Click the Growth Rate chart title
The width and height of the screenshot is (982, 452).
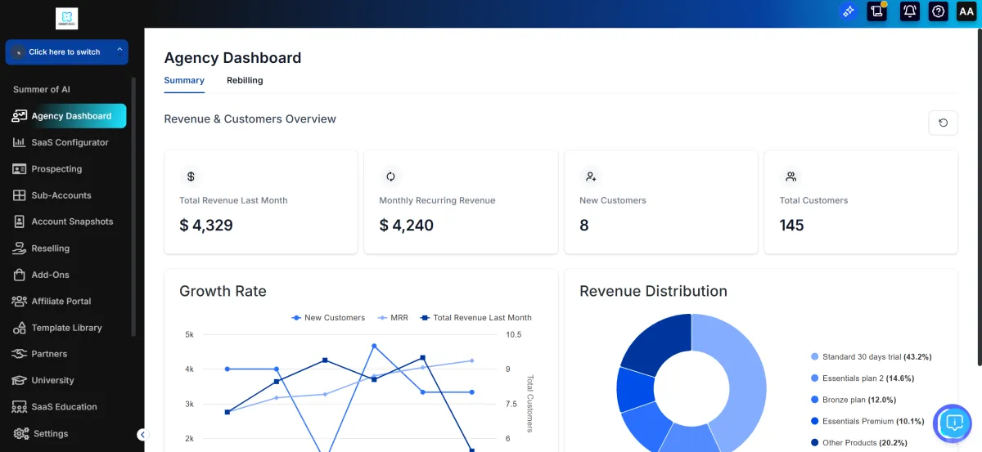(223, 291)
